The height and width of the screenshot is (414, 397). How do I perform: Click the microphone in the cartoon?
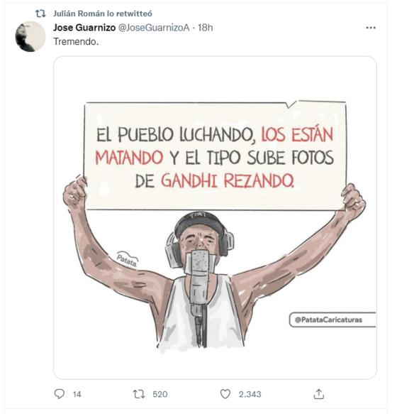[200, 295]
